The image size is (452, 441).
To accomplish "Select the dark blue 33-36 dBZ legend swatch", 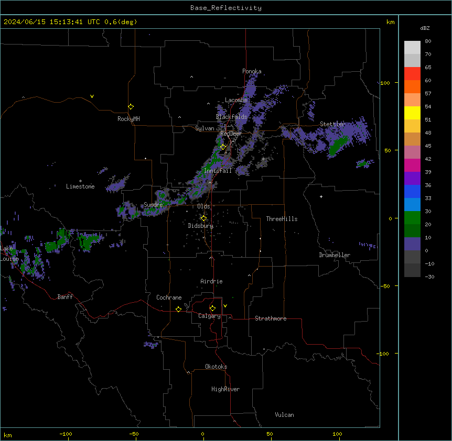I will point(412,191).
